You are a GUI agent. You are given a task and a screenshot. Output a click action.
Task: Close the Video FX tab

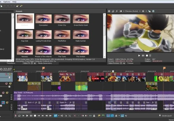point(35,63)
